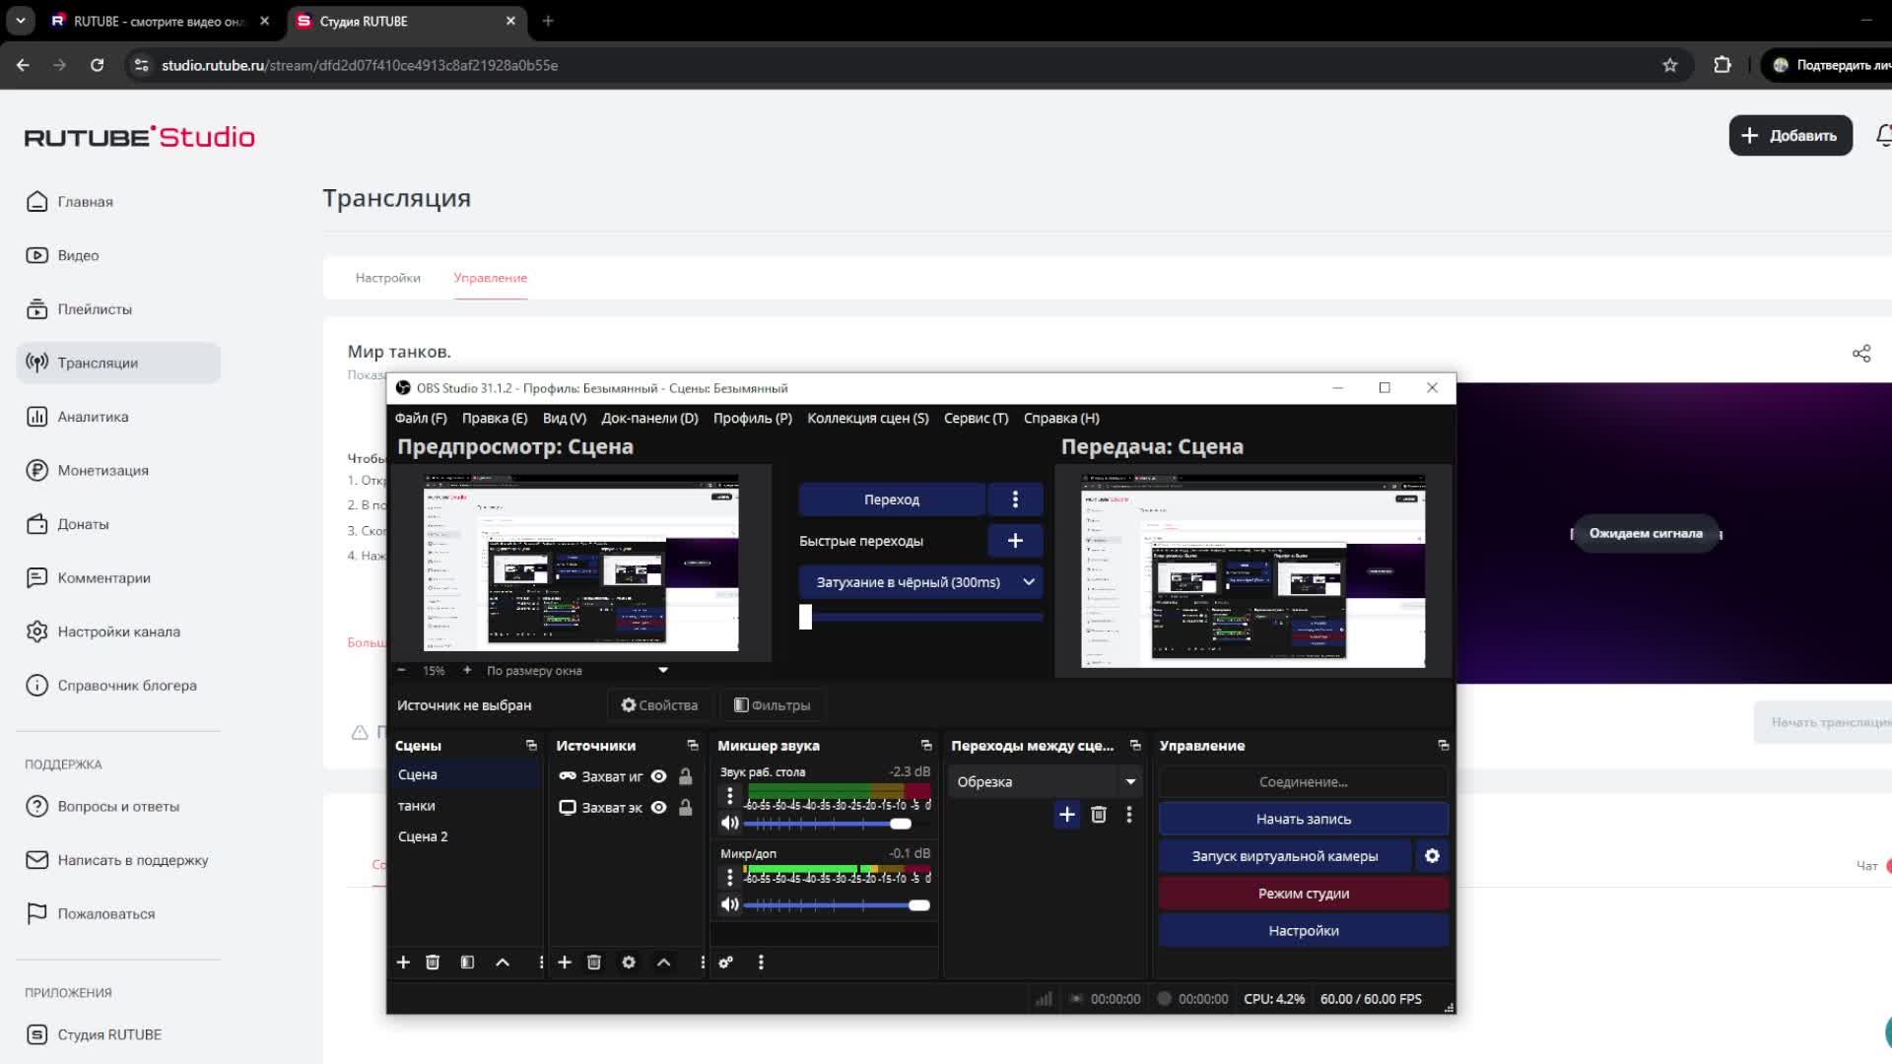Mute the Звук раб. стола speaker icon
This screenshot has width=1892, height=1064.
[x=729, y=824]
